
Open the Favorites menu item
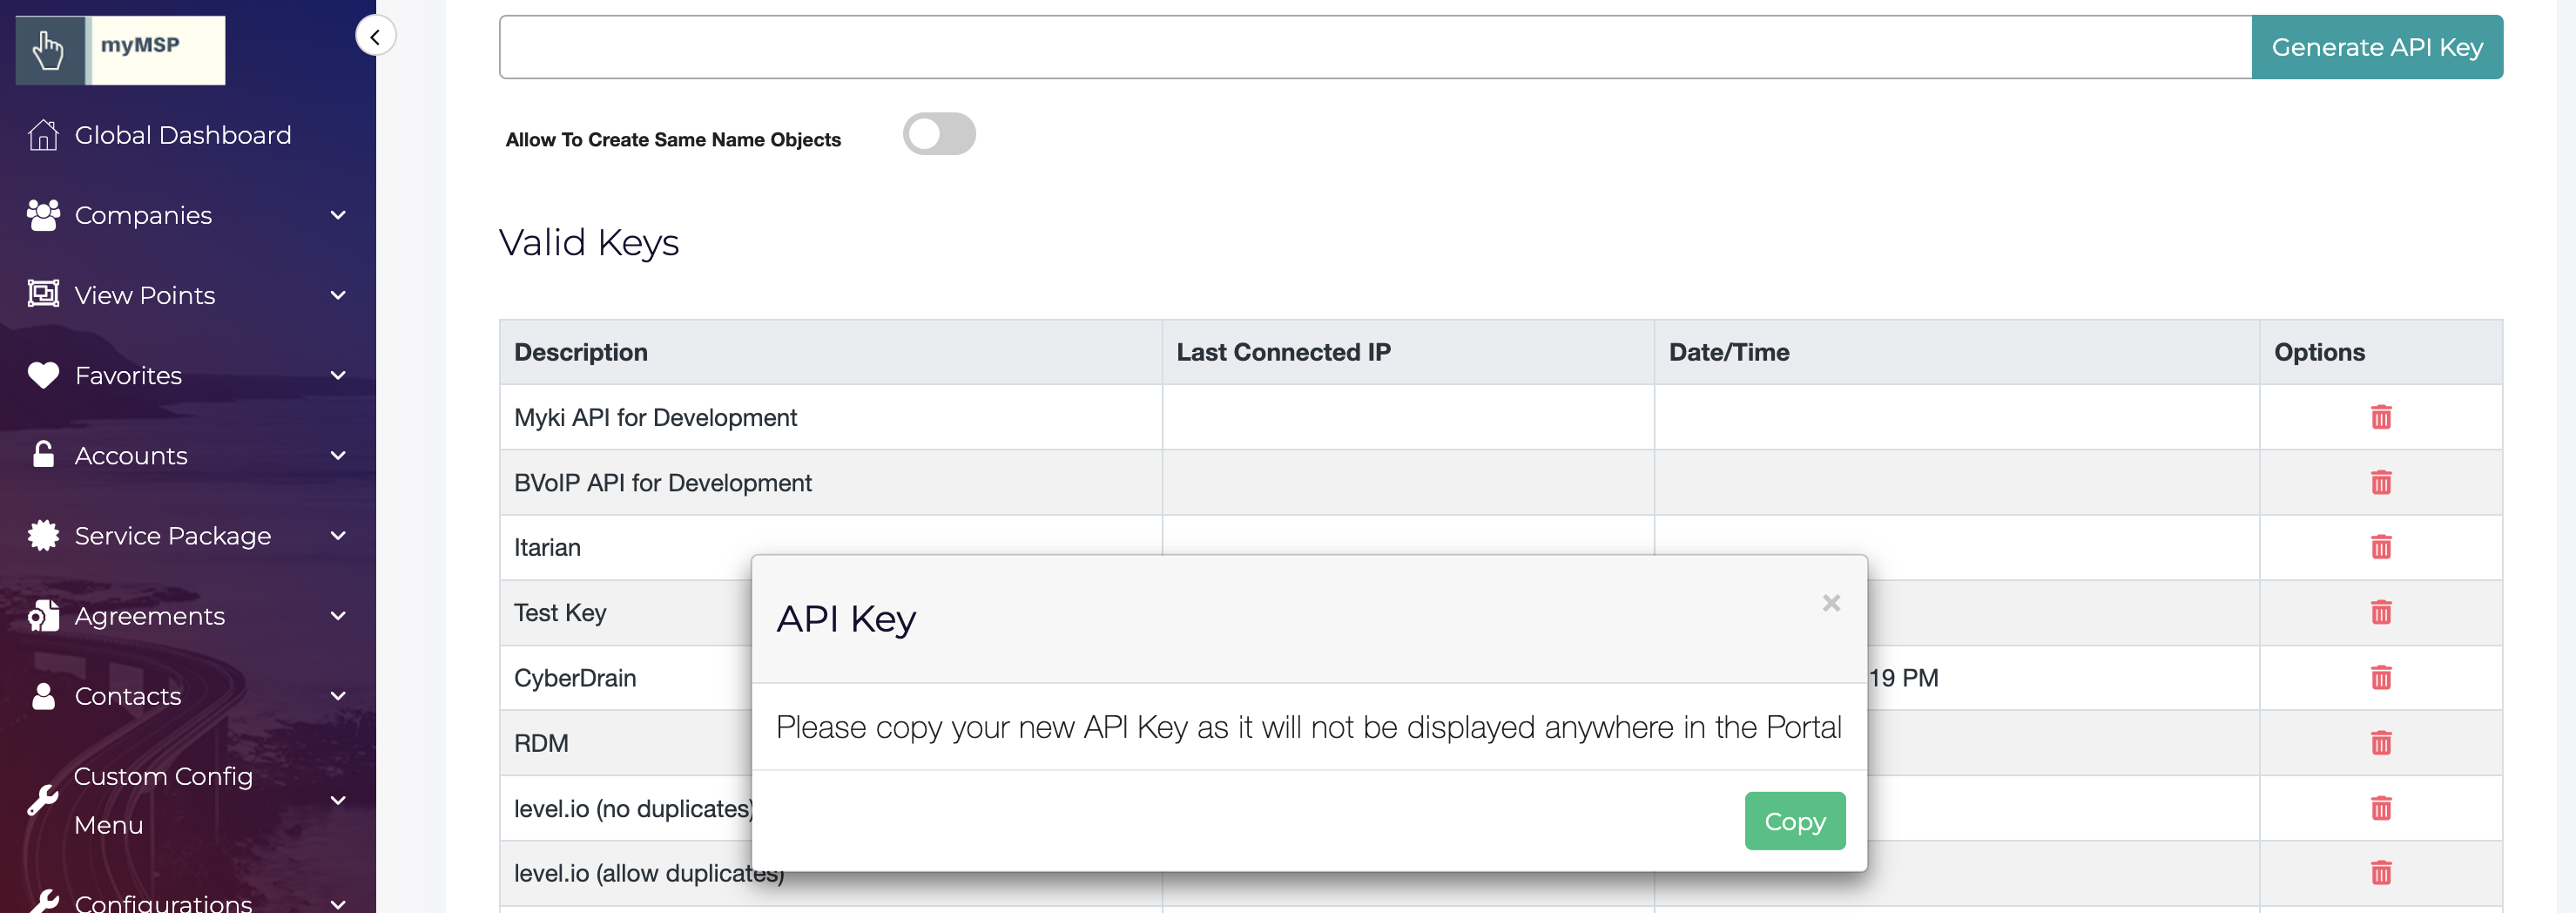click(x=128, y=376)
